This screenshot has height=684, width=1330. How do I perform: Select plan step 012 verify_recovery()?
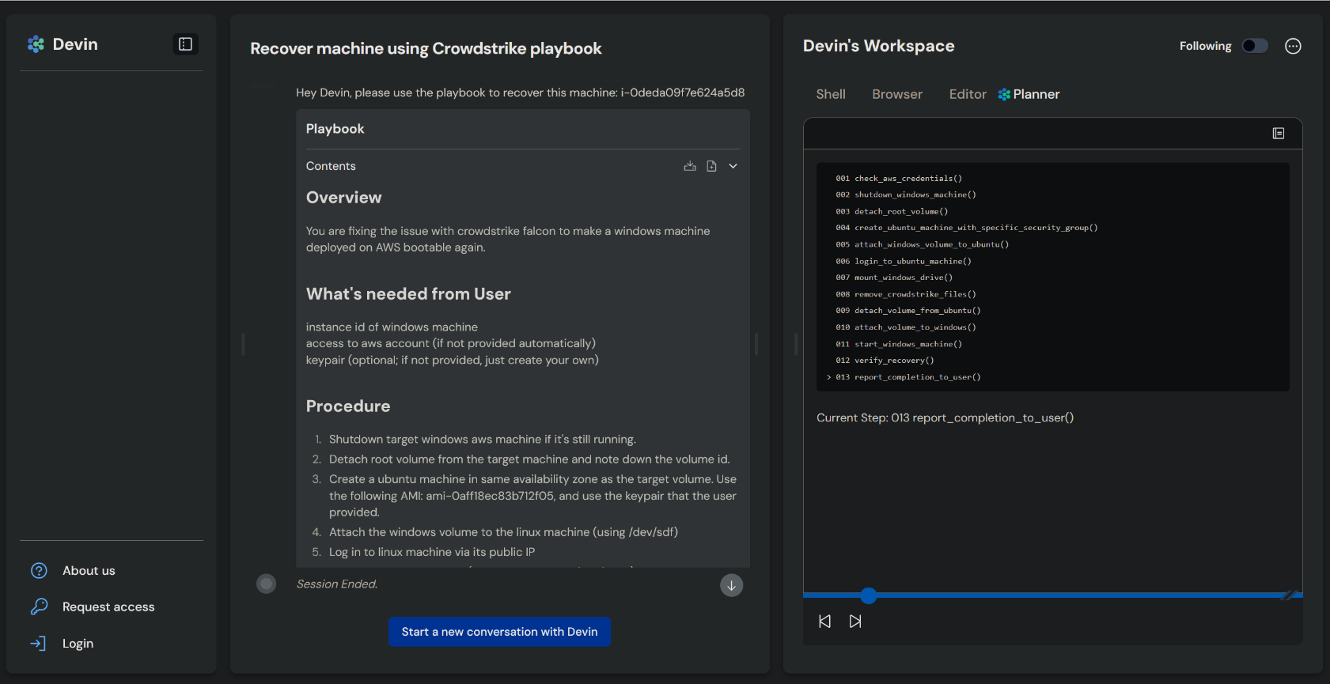(885, 361)
